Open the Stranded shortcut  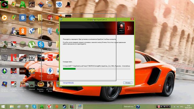click(41, 84)
